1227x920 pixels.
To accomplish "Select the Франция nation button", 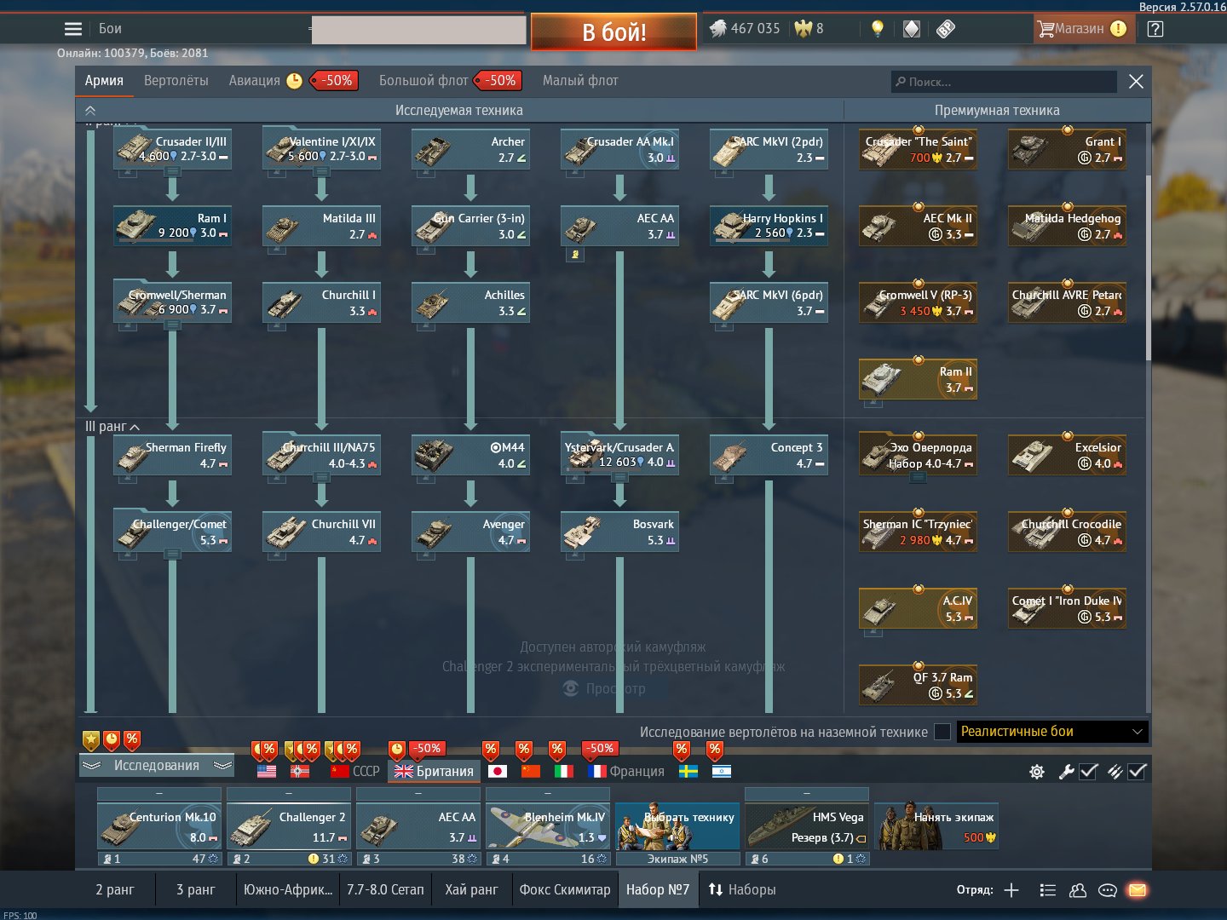I will pyautogui.click(x=626, y=771).
